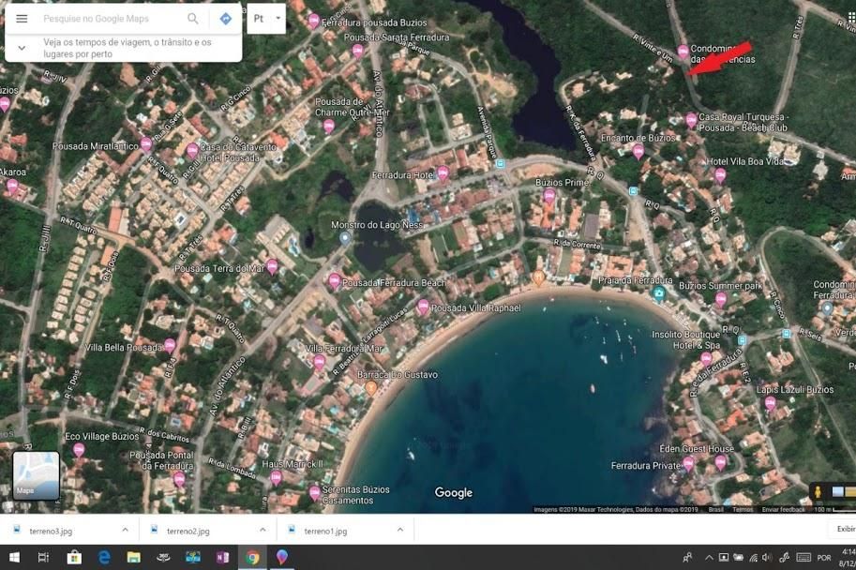Select the Akaroa hotel pin
The height and width of the screenshot is (570, 856).
coord(12,187)
